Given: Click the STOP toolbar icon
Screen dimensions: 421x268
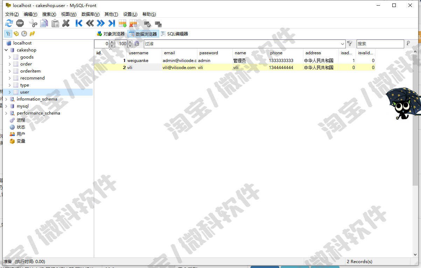Looking at the screenshot, I should click(20, 23).
